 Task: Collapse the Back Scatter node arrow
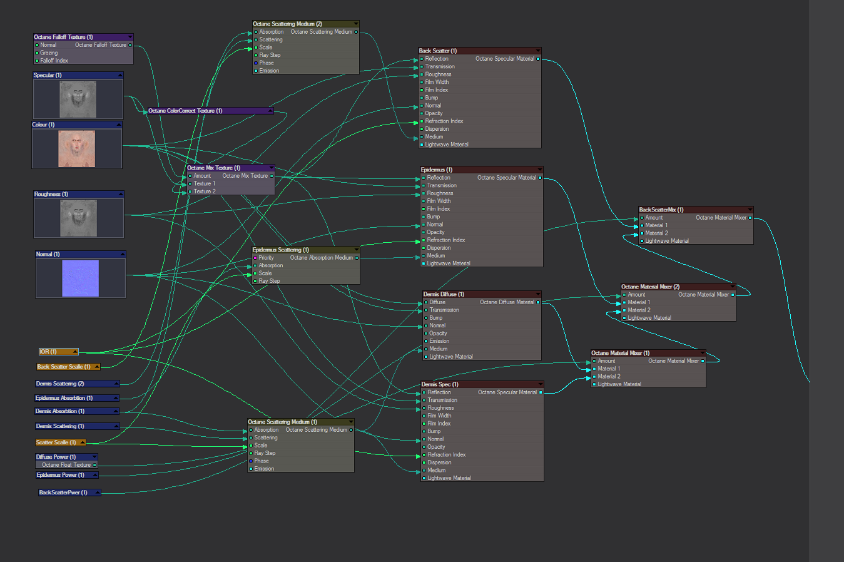[x=537, y=51]
